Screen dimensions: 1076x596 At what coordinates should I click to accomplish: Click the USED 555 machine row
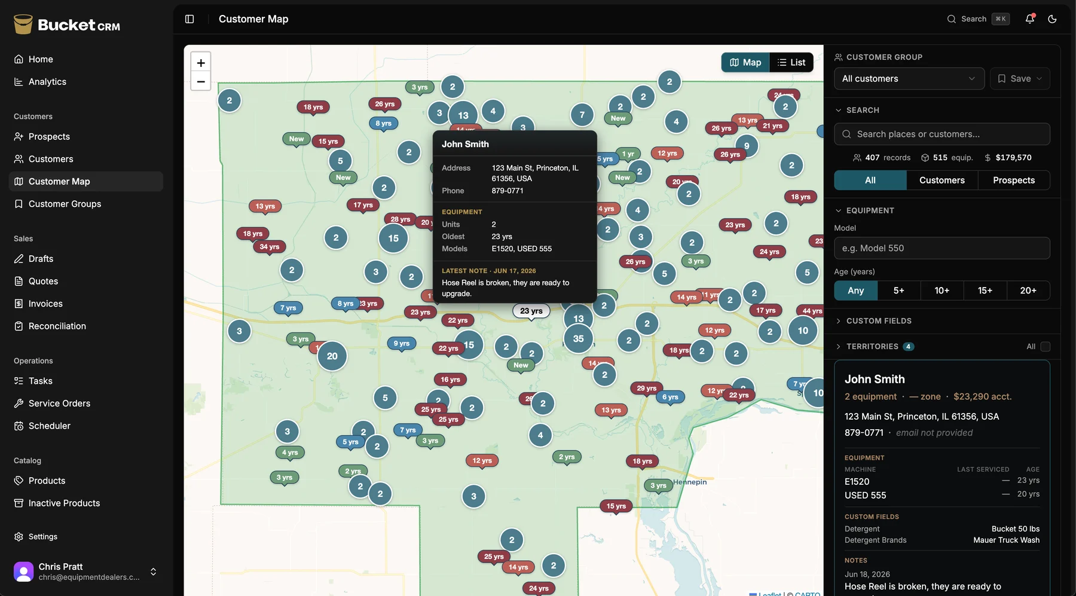pyautogui.click(x=942, y=495)
